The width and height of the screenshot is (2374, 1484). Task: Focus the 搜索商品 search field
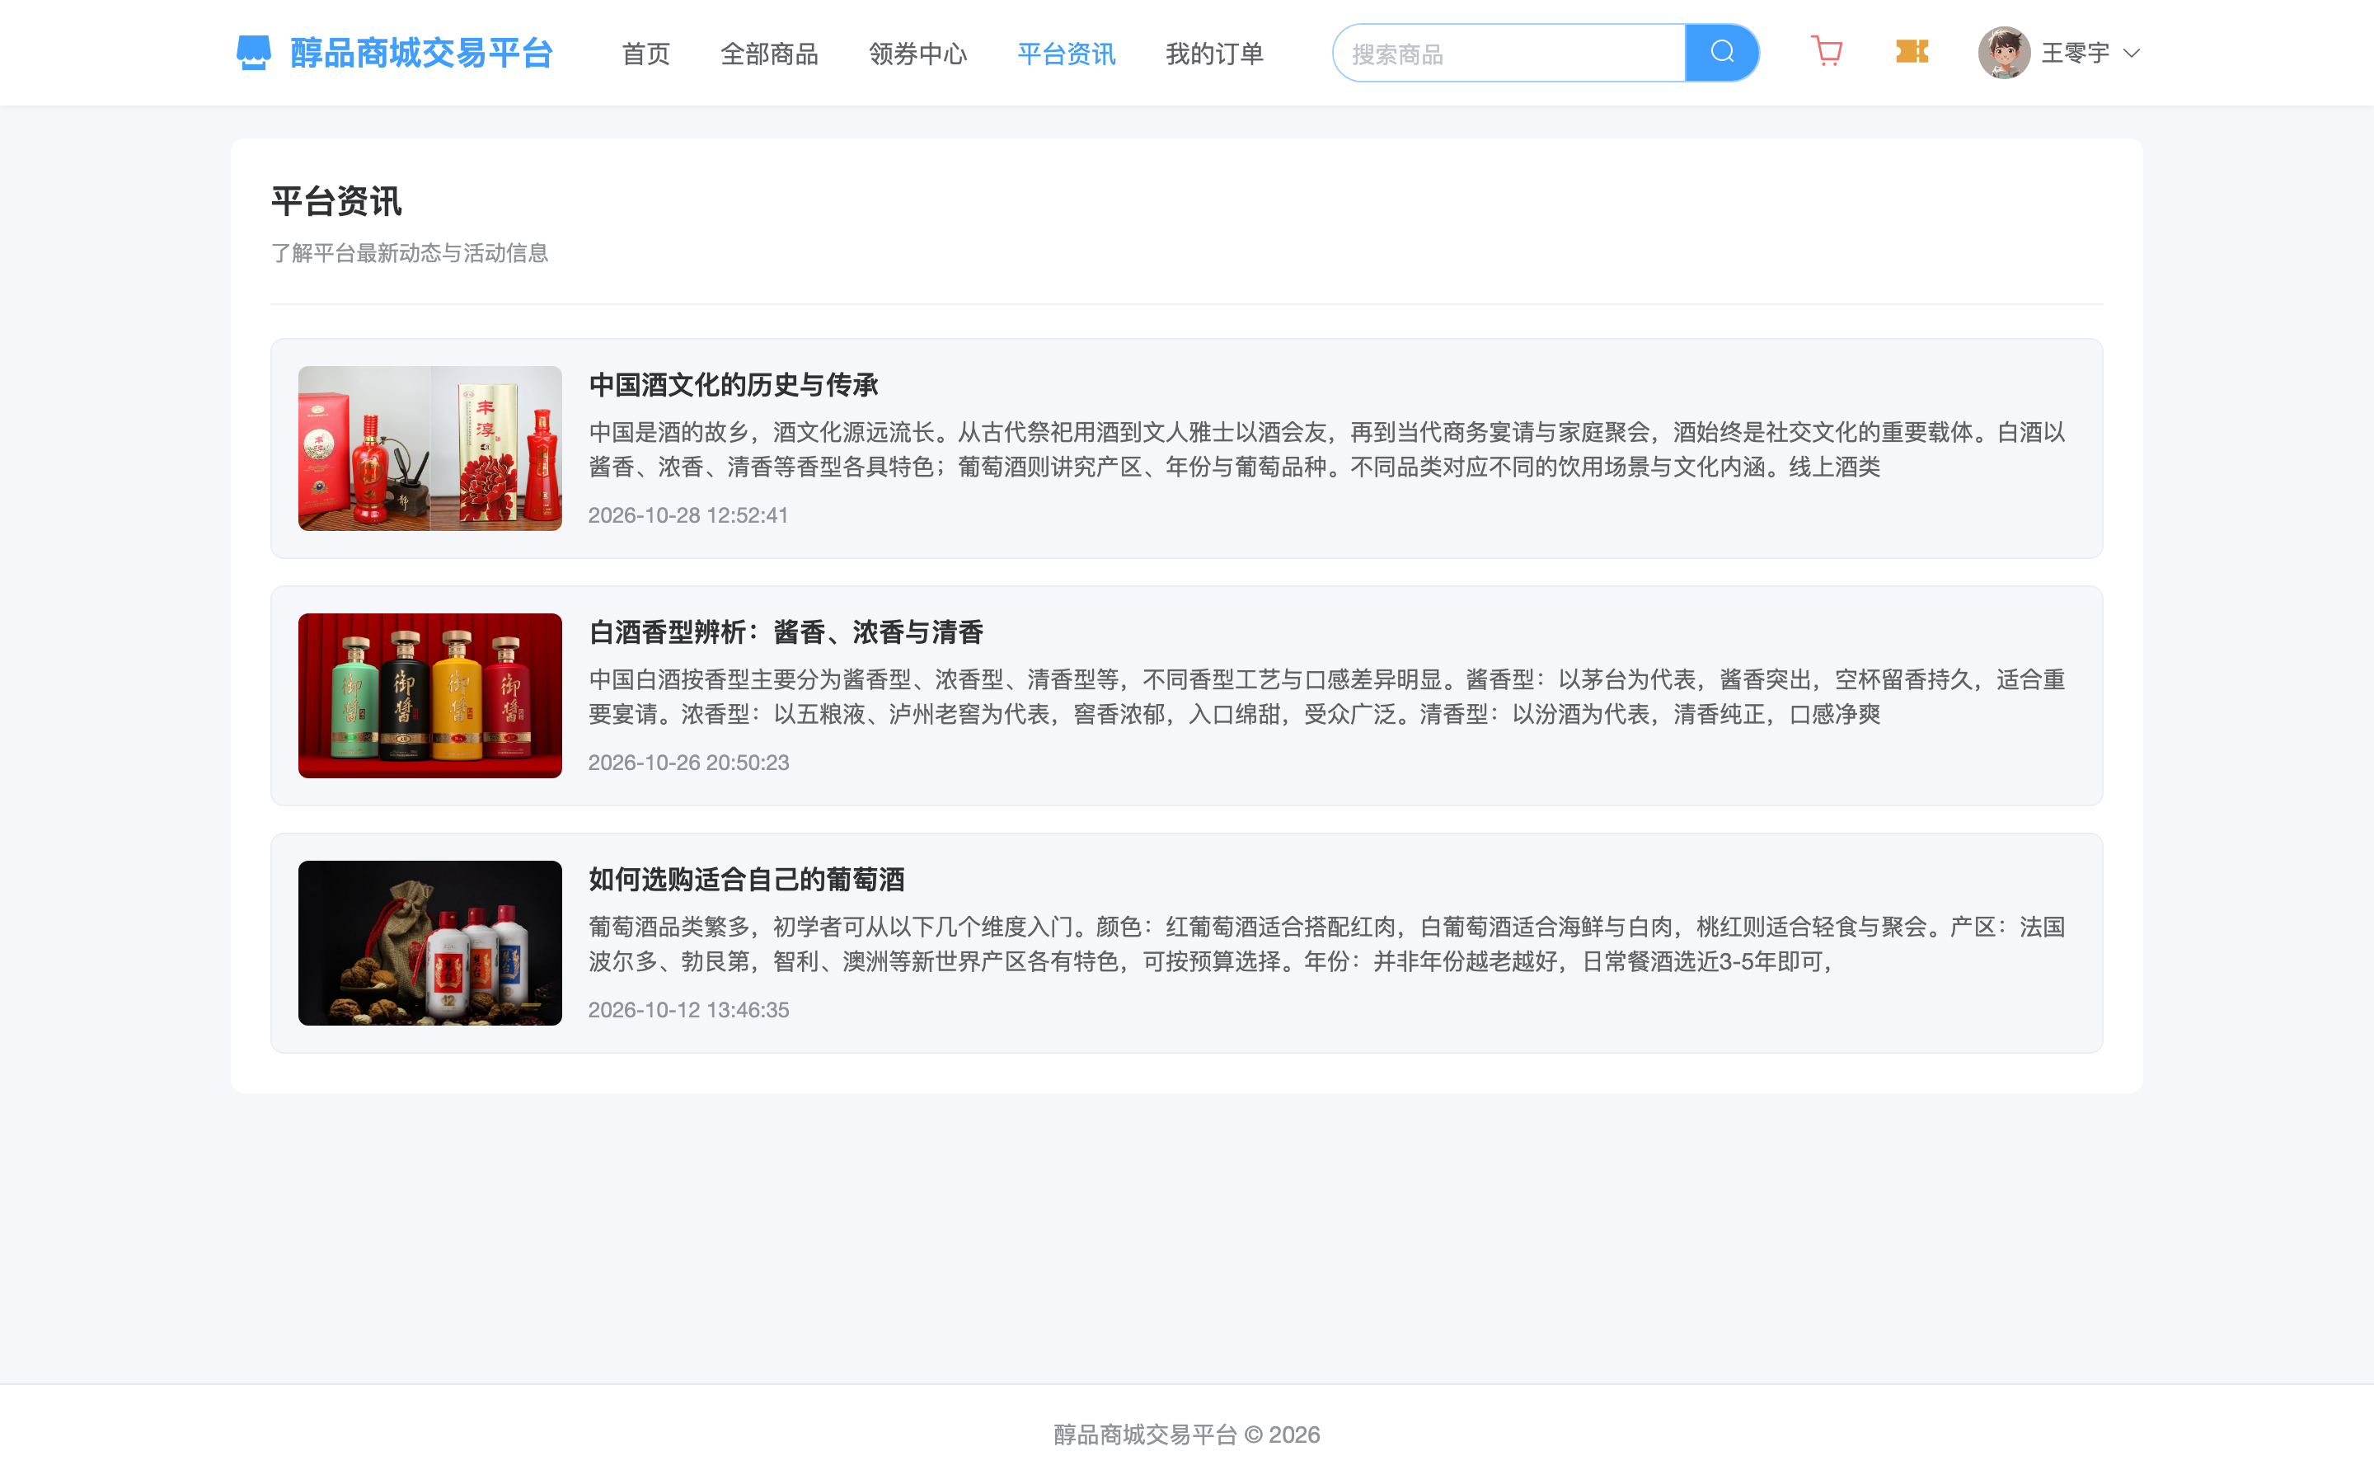pos(1508,53)
